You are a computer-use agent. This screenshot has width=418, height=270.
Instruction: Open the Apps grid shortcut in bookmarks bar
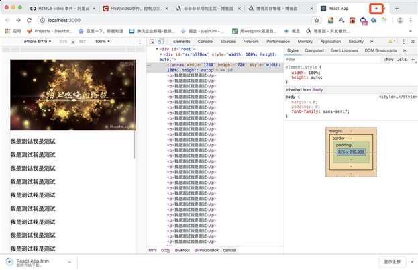tap(13, 31)
